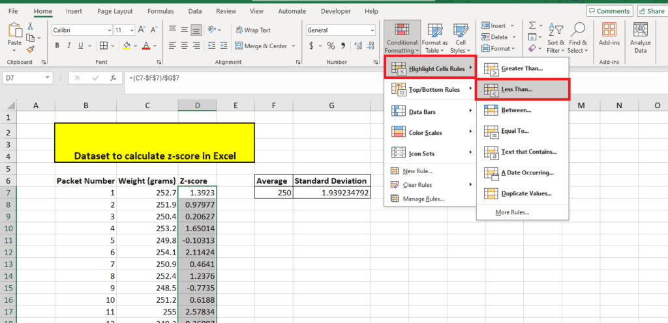The width and height of the screenshot is (668, 323).
Task: Click Accounting Number Format dollar icon
Action: point(311,46)
